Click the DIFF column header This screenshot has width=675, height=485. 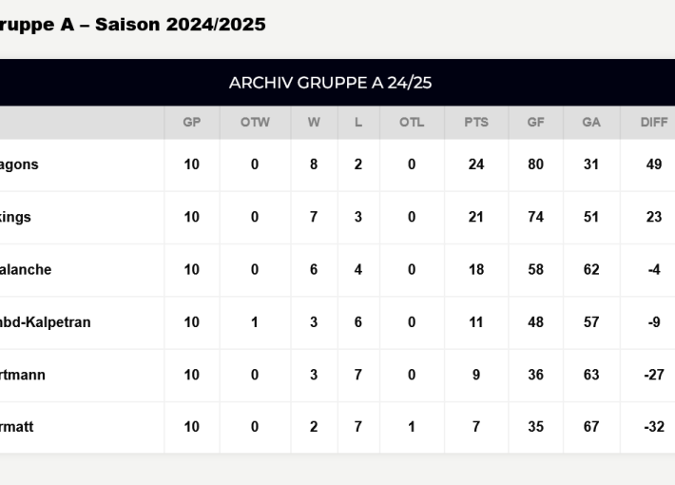(654, 123)
